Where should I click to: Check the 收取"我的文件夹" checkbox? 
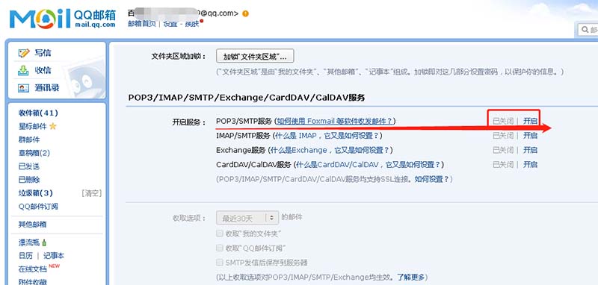point(219,234)
